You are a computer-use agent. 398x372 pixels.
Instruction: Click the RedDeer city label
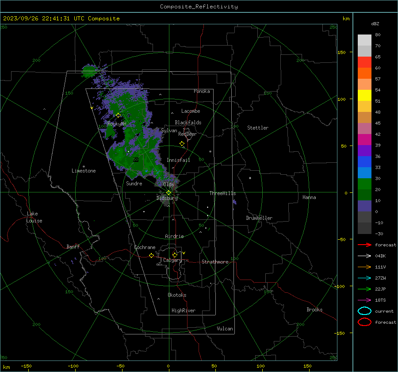click(x=188, y=134)
